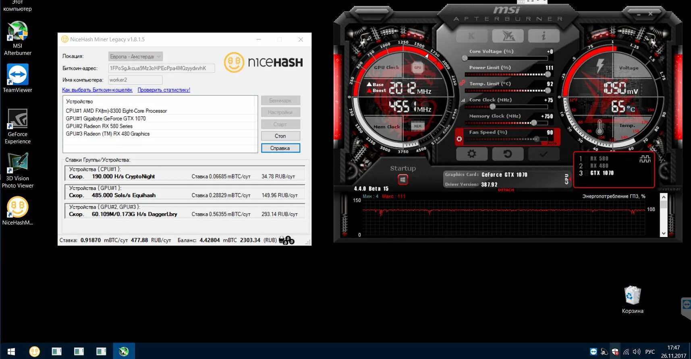The image size is (691, 359).
Task: Click the 'Справка' help button
Action: [x=280, y=148]
